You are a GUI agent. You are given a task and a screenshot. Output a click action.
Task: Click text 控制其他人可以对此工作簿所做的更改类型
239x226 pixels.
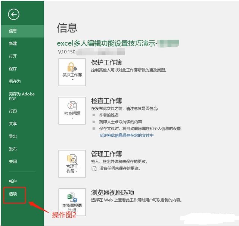pos(129,70)
